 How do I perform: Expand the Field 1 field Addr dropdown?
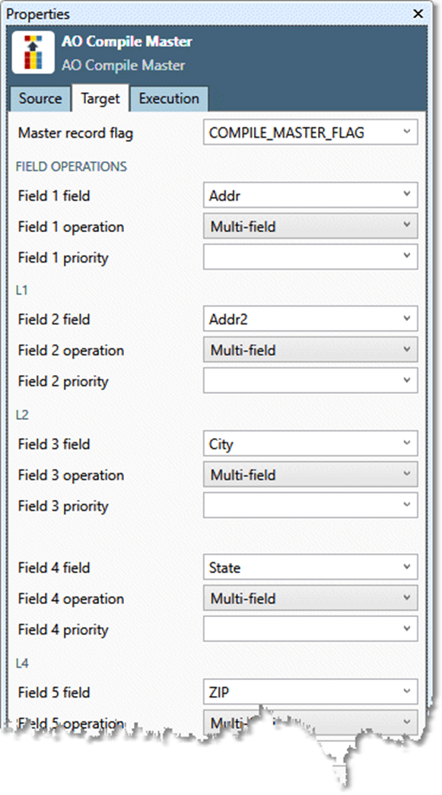310,196
